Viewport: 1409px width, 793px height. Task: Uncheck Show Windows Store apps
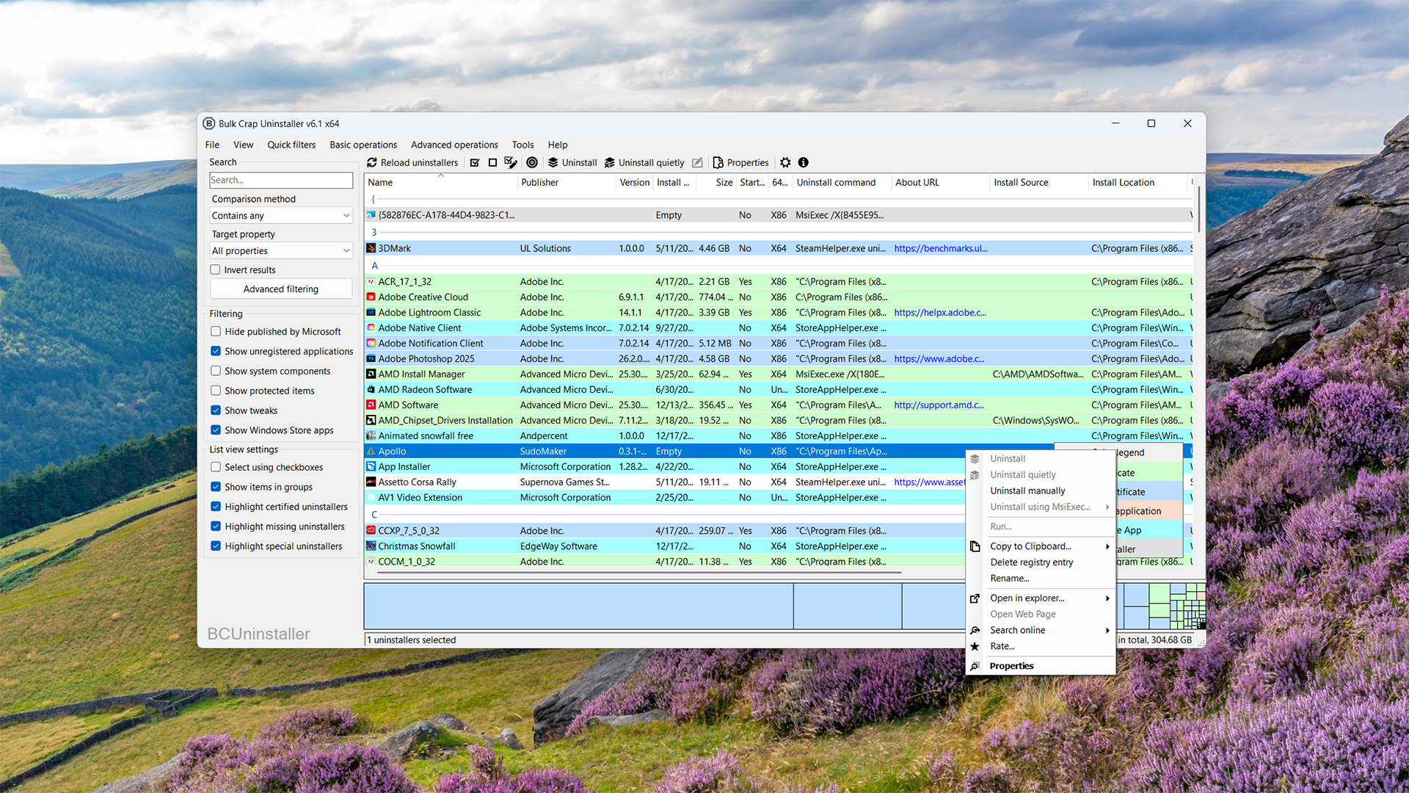[x=216, y=430]
